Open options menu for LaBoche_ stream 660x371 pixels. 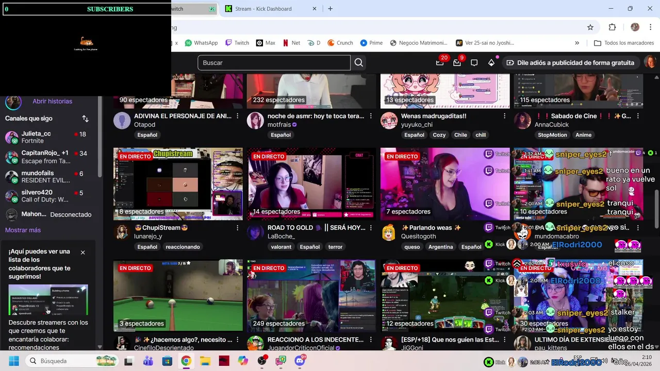coord(371,228)
